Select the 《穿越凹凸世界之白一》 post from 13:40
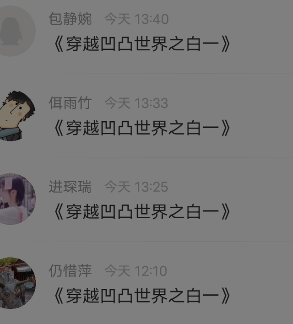Screen dimensions: 293x324 142,44
